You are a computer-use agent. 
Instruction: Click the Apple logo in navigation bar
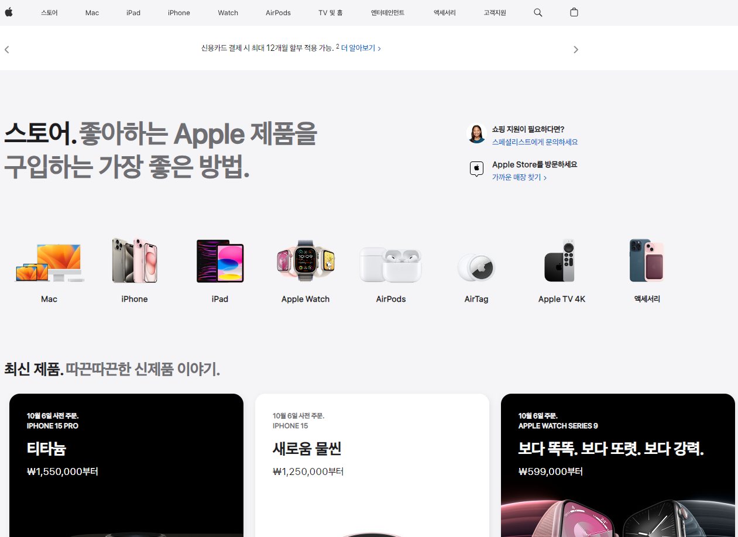[x=9, y=12]
